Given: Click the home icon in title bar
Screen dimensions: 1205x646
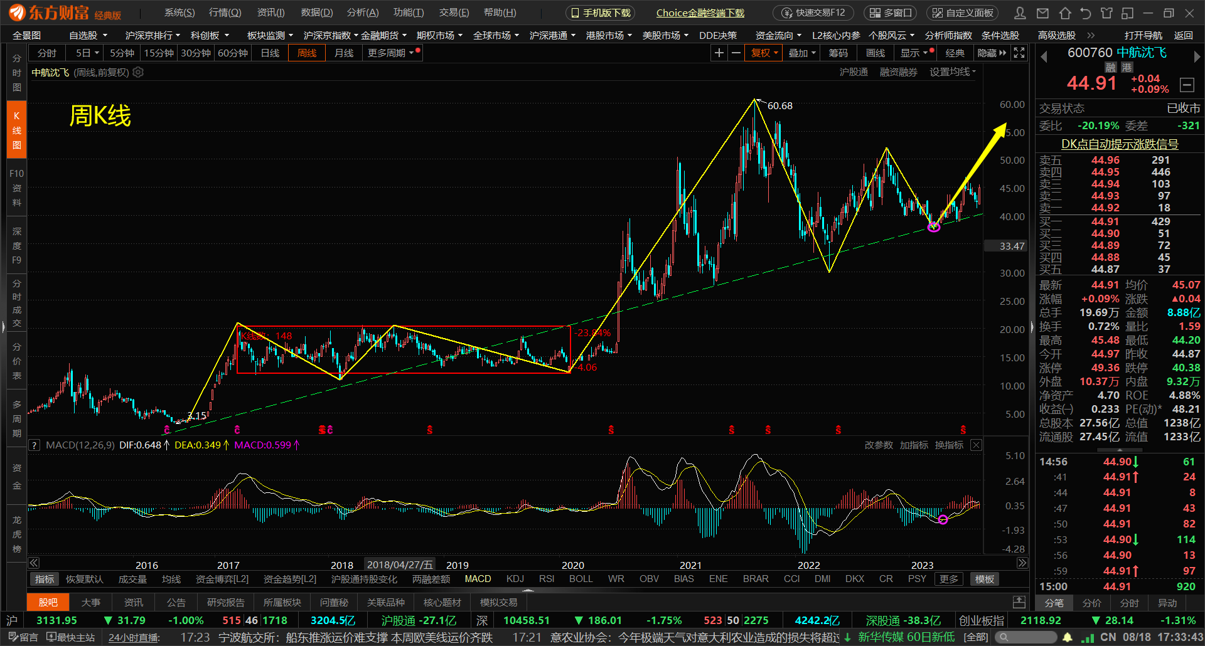Looking at the screenshot, I should point(1064,13).
